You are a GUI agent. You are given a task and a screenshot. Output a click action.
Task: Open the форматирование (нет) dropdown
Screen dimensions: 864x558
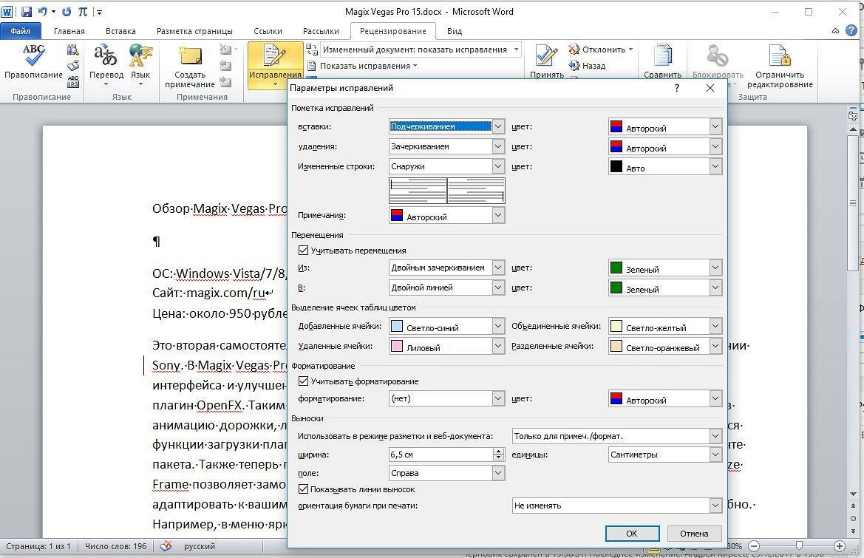446,398
